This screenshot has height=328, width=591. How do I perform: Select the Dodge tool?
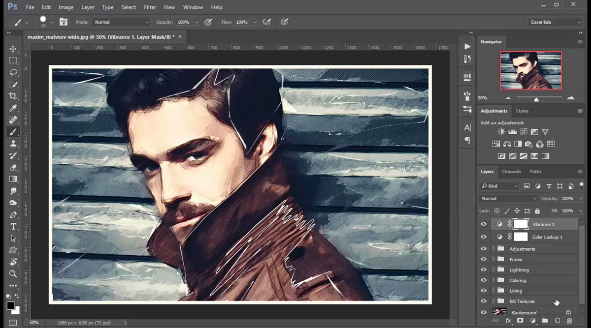[13, 203]
